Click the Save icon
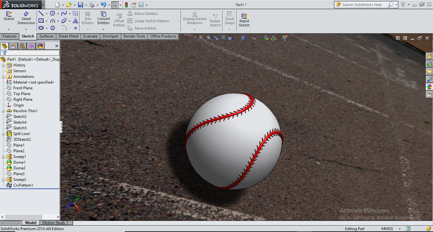 click(81, 5)
